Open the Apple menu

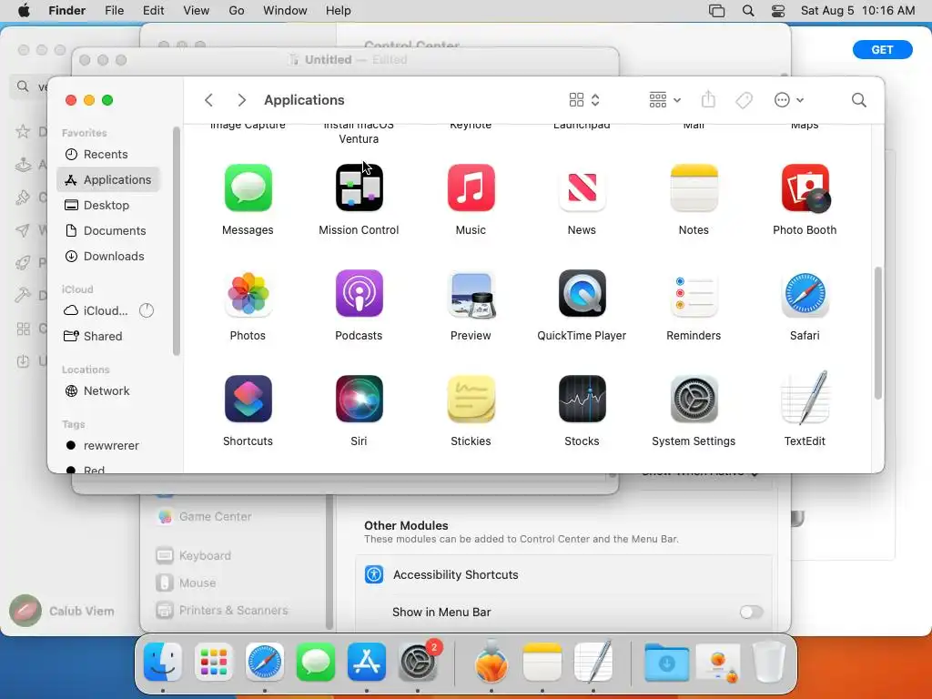tap(24, 11)
